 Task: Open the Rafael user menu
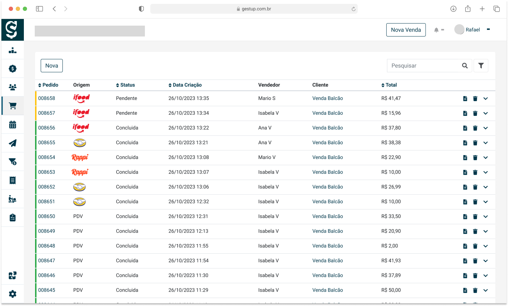pos(472,30)
